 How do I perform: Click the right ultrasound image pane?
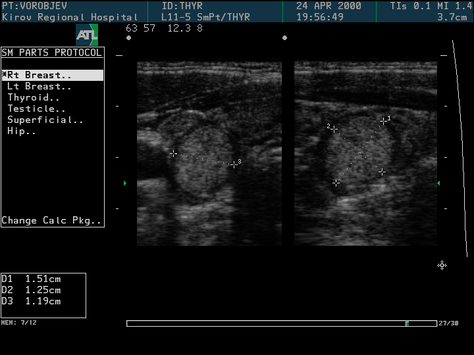tap(366, 153)
